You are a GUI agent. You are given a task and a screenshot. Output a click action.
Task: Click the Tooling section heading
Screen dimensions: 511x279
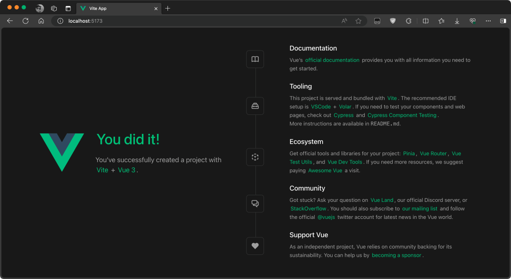tap(301, 86)
